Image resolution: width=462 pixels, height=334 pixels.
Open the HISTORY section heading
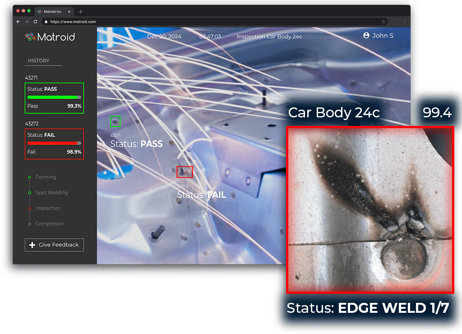coord(39,60)
